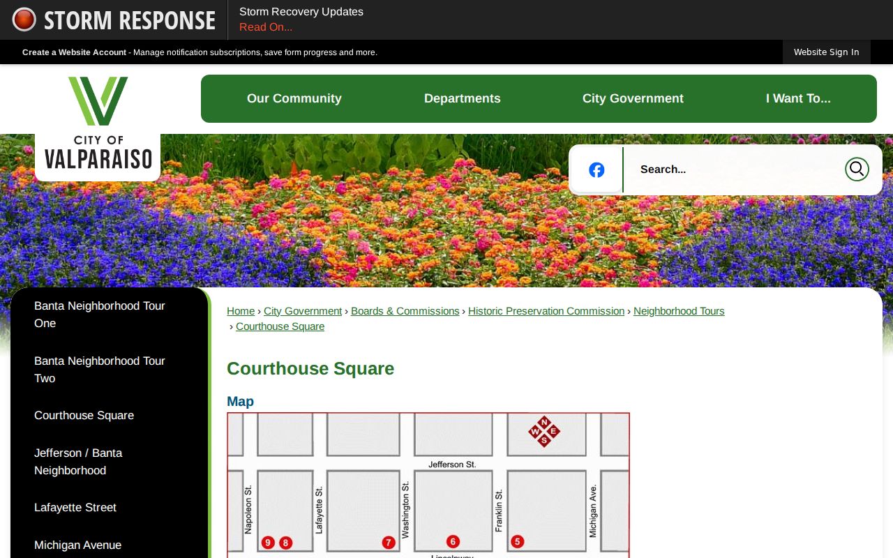
Task: Click Courthouse Square breadcrumb link
Action: point(280,326)
